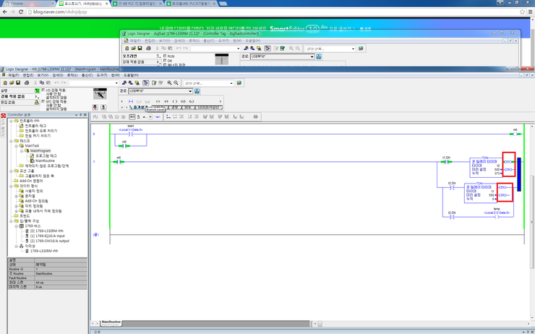Open Who Active beside the rhh path box
Screen dimensions: 535x334
tap(197, 91)
